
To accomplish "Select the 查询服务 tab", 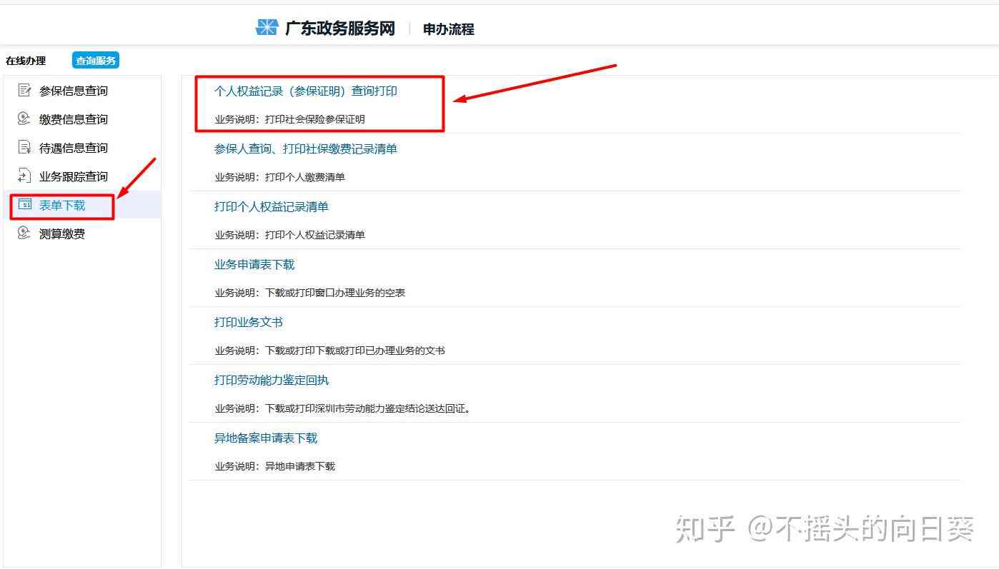I will tap(96, 61).
